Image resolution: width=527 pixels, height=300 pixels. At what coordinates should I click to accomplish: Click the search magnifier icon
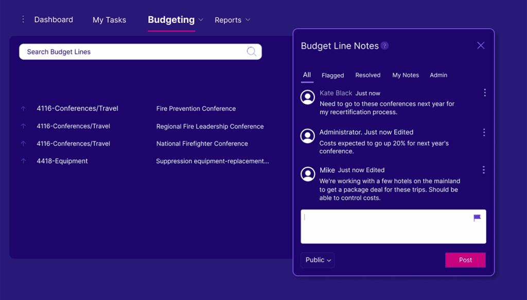point(252,51)
